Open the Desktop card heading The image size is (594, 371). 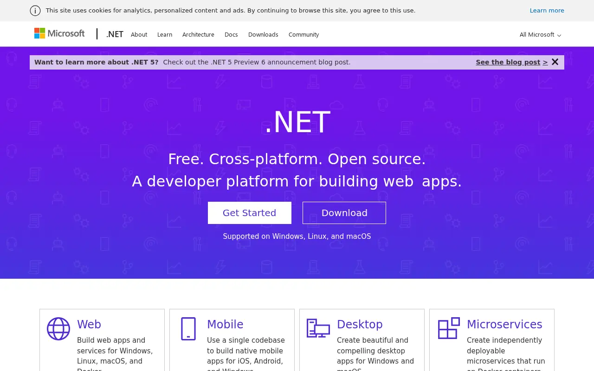coord(360,325)
